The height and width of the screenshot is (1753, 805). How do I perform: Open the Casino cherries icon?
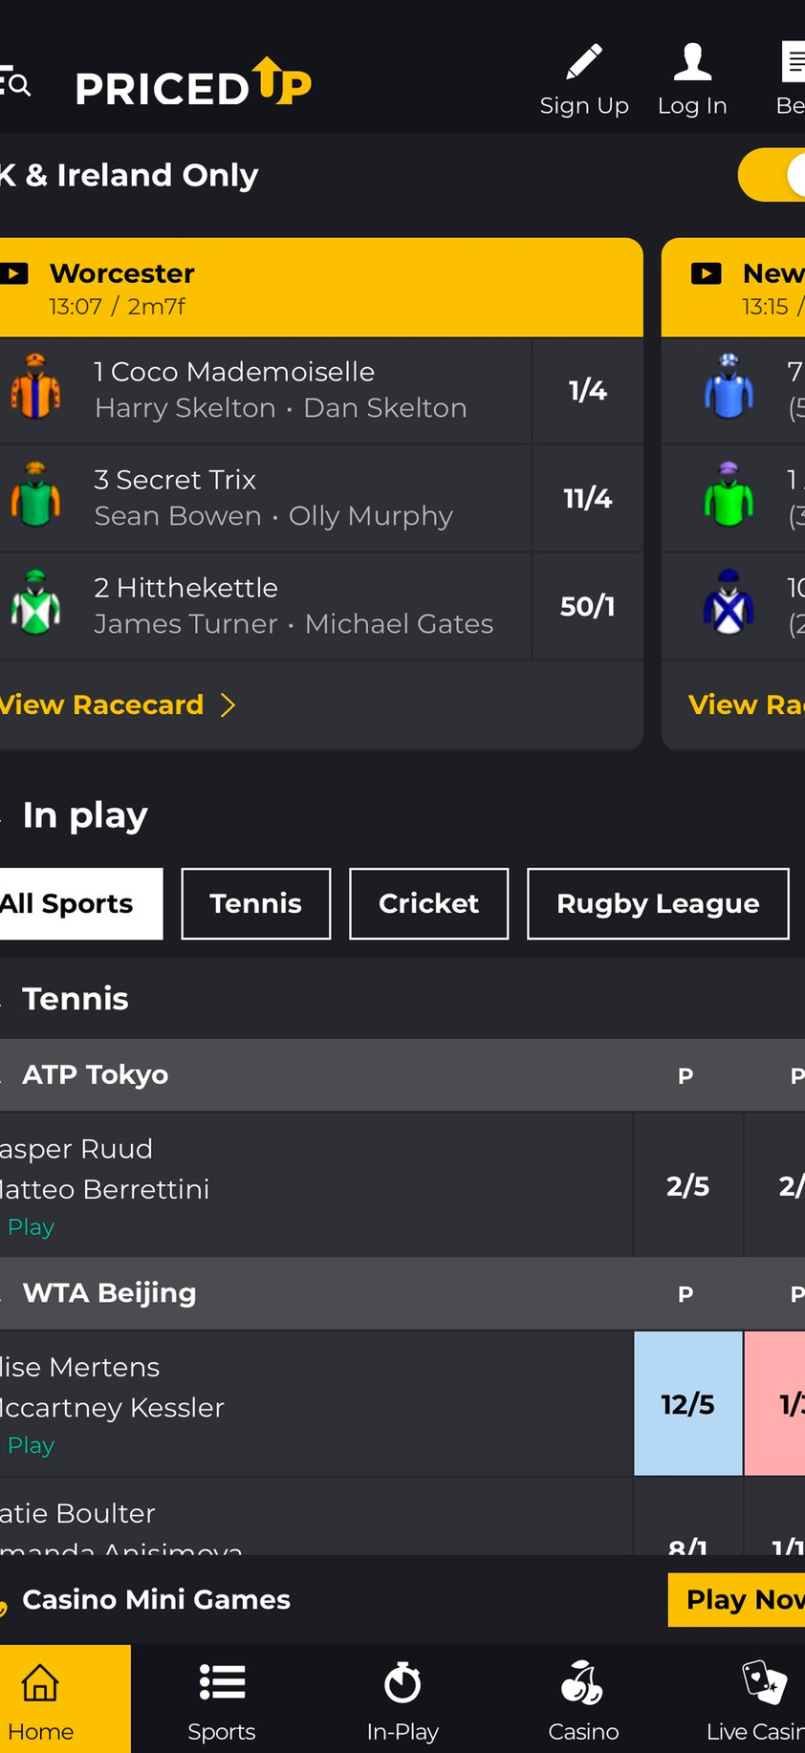tap(582, 1683)
